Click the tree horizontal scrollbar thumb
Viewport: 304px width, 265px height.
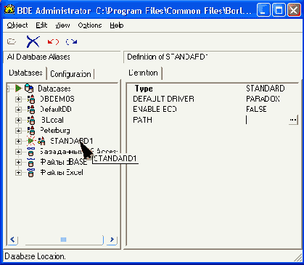pyautogui.click(x=63, y=240)
